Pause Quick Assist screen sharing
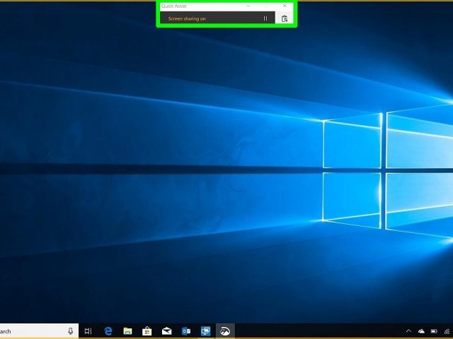The height and width of the screenshot is (339, 453). [265, 18]
